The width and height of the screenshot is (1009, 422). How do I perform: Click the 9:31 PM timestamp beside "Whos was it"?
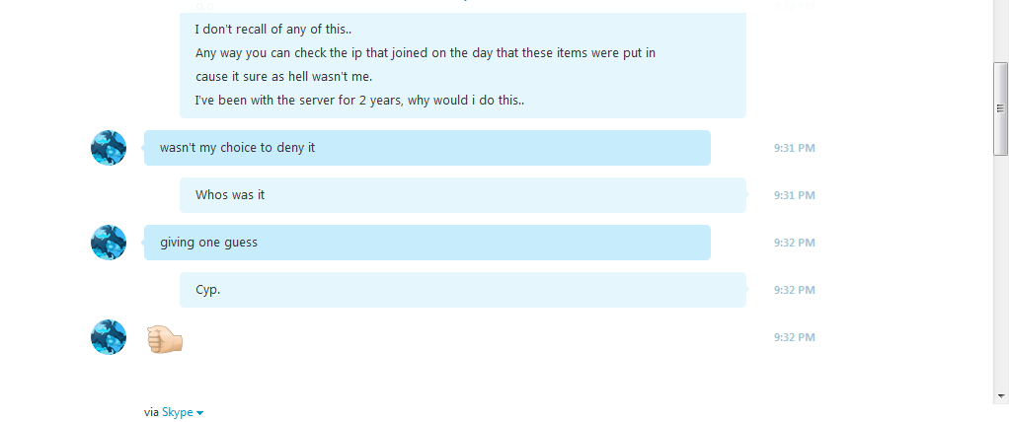point(794,195)
